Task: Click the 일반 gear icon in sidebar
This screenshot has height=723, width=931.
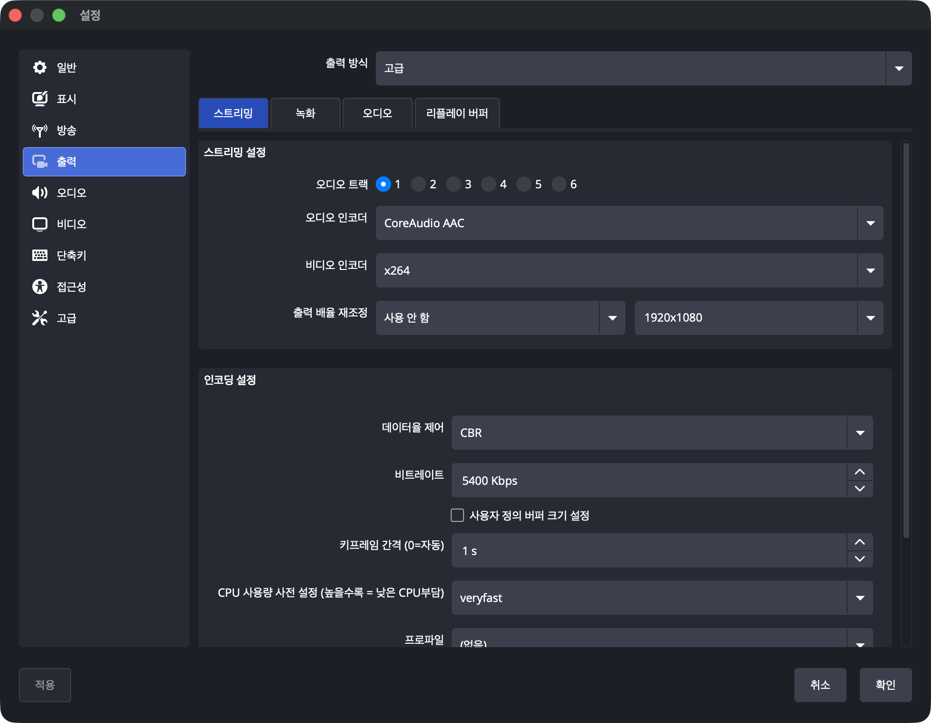Action: click(40, 67)
